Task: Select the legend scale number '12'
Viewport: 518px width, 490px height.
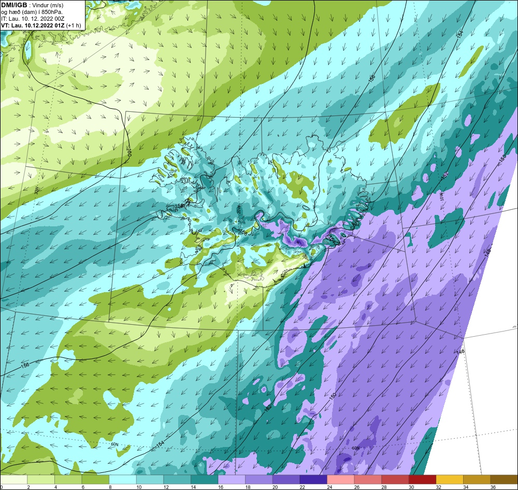Action: coord(166,487)
